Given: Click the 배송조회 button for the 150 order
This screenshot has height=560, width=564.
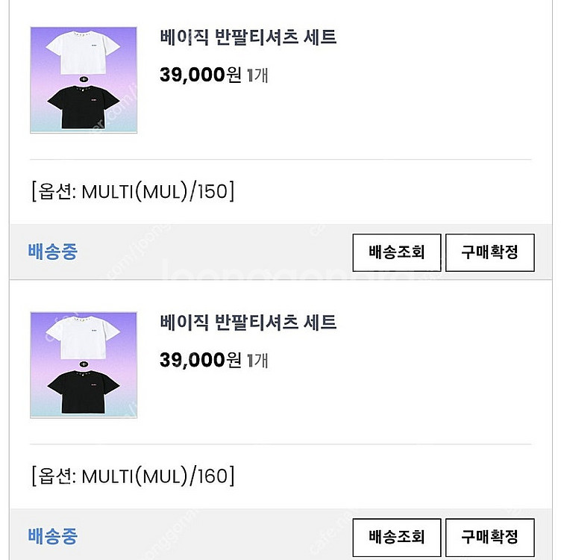Looking at the screenshot, I should tap(397, 252).
